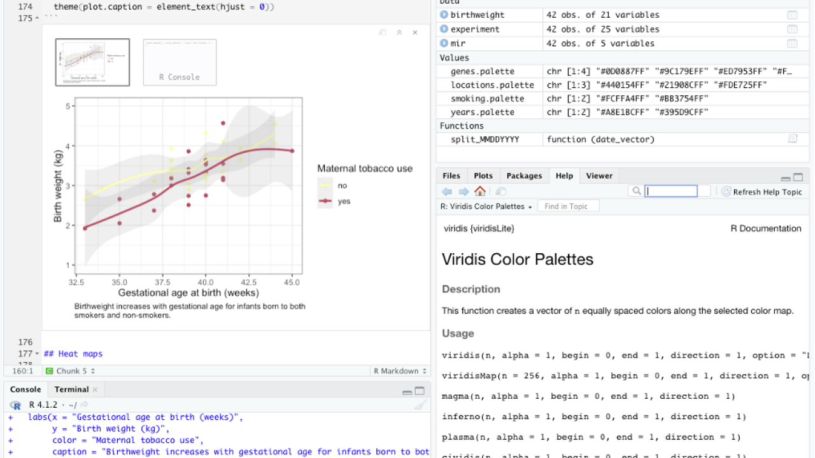Show Help in a new window

(500, 191)
